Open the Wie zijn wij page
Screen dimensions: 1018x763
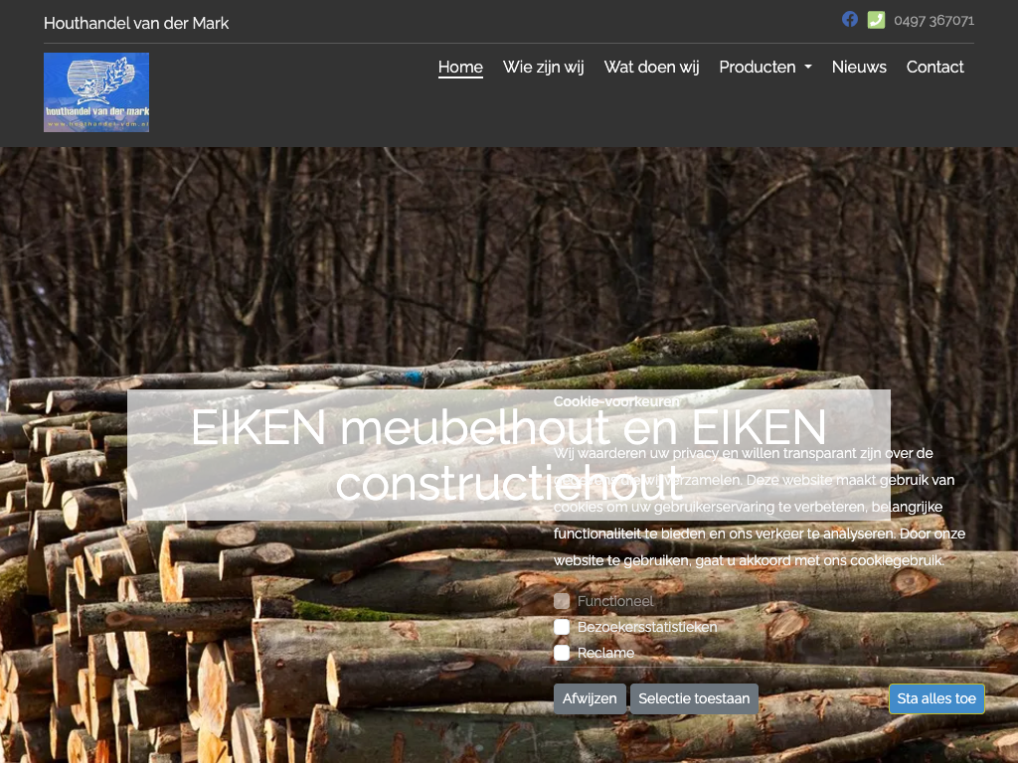pos(543,68)
